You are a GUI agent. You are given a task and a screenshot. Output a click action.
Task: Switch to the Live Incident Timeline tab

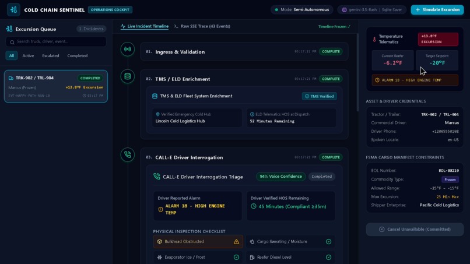[145, 26]
